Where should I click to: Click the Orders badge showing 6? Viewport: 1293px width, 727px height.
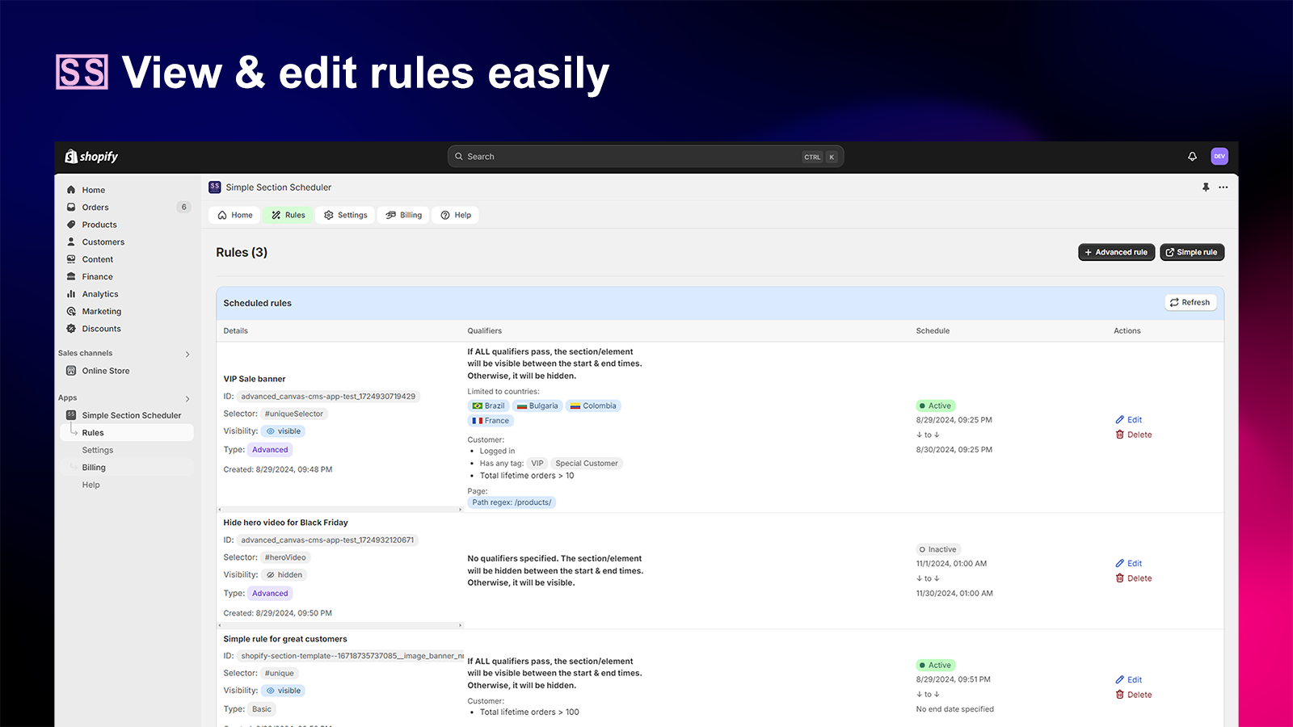pyautogui.click(x=184, y=208)
